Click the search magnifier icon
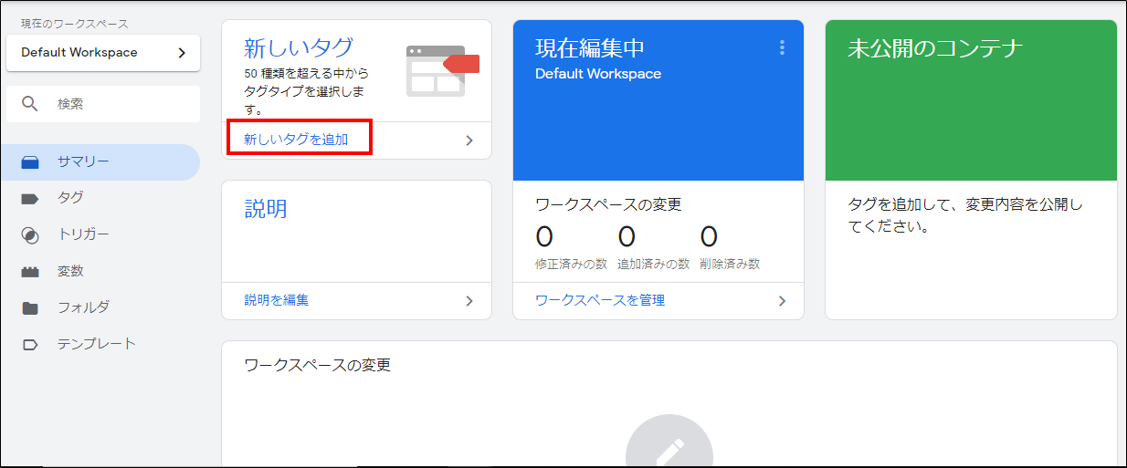This screenshot has height=468, width=1127. tap(30, 104)
